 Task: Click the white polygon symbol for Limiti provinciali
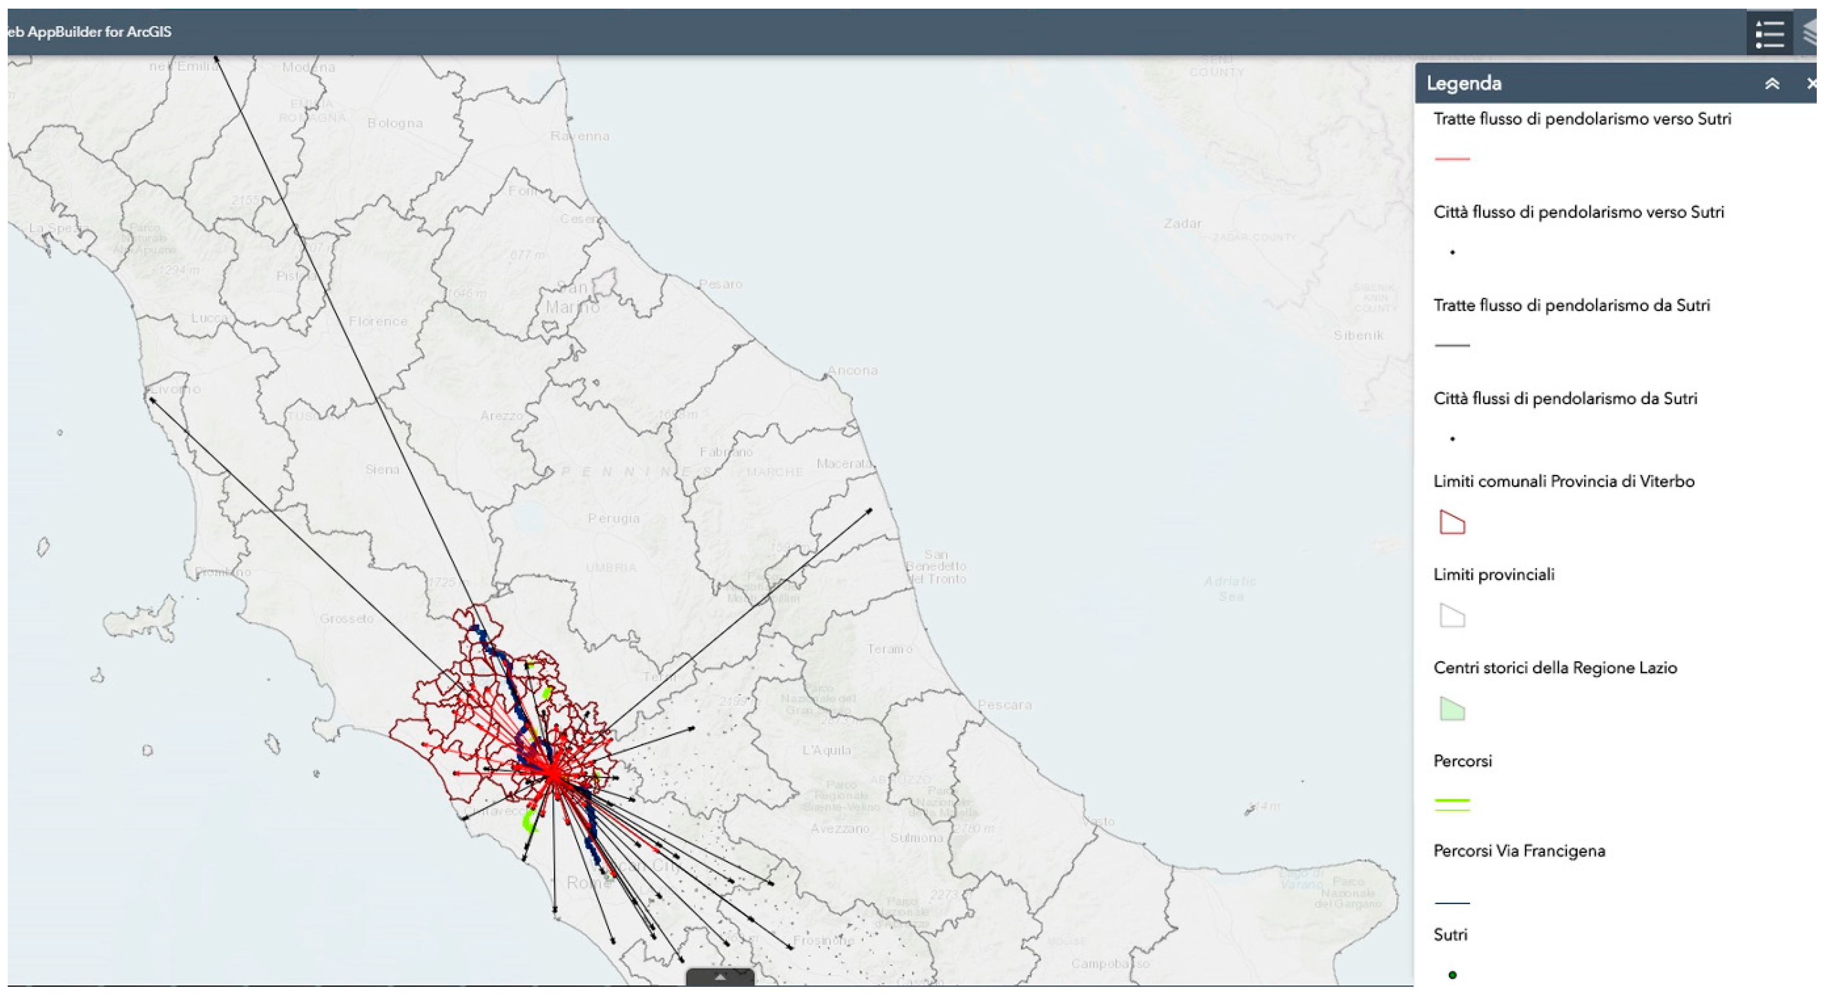pos(1452,616)
